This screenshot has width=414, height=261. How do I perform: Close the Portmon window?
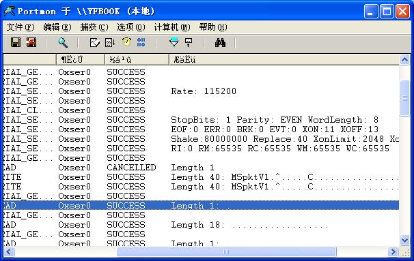(402, 12)
